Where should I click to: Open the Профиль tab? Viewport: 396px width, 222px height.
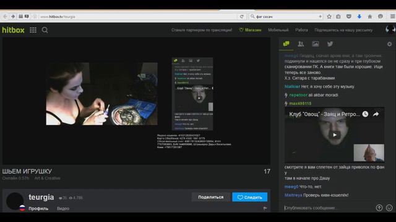tap(38, 208)
